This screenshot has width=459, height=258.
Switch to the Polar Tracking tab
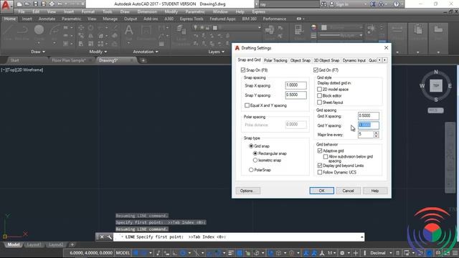click(x=275, y=60)
